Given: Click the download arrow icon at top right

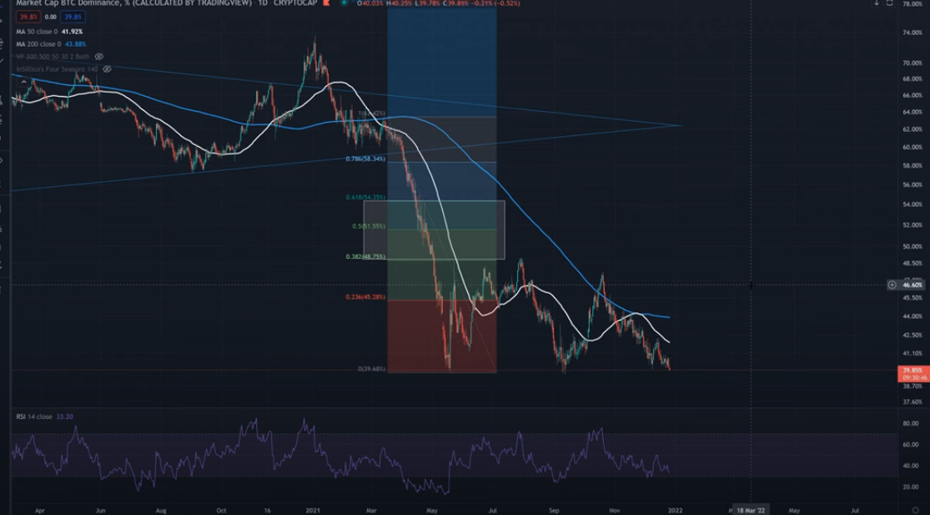Looking at the screenshot, I should (x=877, y=3).
